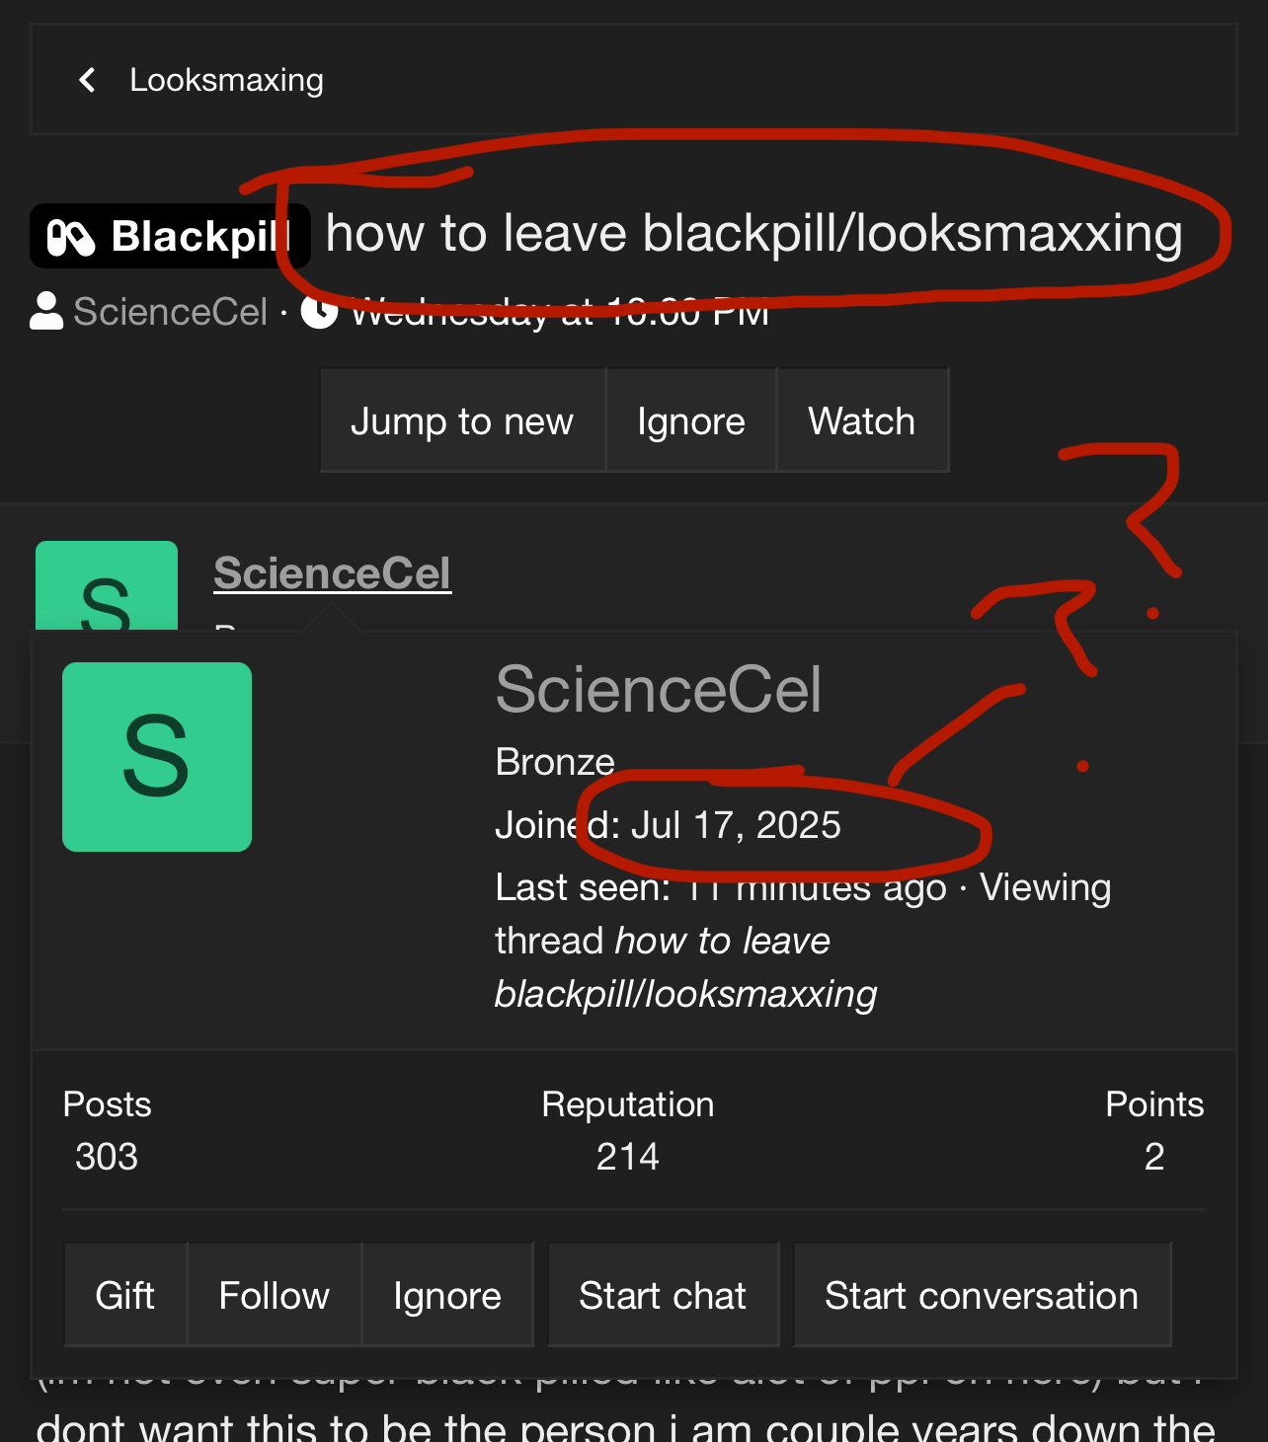Send a Gift to ScienceCel
1268x1442 pixels.
click(125, 1295)
